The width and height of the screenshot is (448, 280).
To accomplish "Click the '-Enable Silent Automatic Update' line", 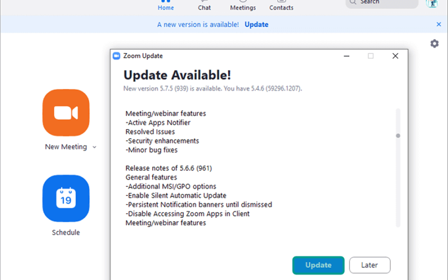I will (x=176, y=195).
